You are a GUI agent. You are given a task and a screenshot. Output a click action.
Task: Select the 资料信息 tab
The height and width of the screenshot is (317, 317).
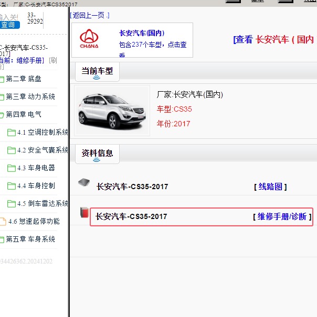pyautogui.click(x=97, y=154)
